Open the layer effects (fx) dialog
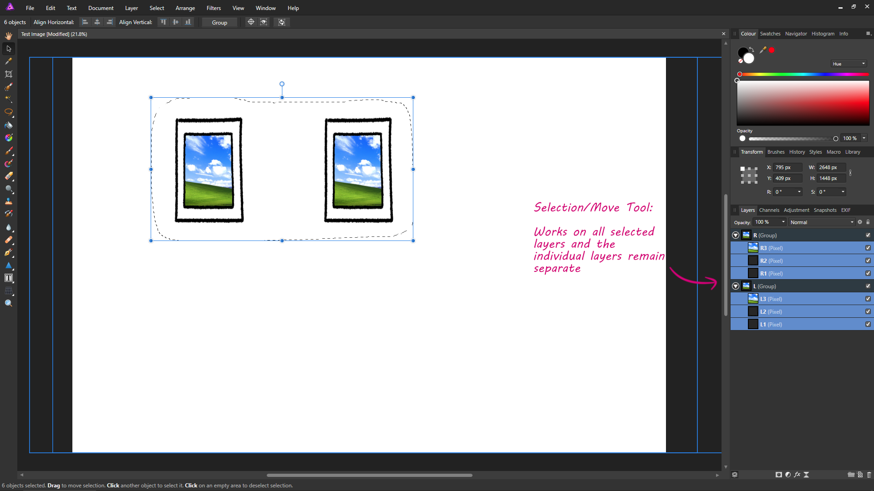Image resolution: width=874 pixels, height=491 pixels. point(797,475)
